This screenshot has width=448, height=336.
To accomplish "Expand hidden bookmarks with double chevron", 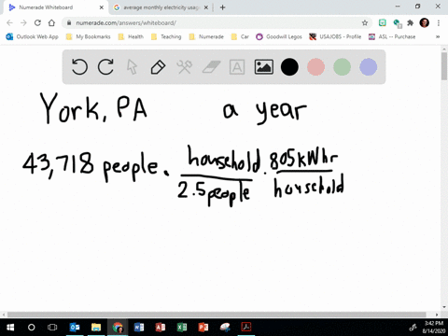I will click(x=438, y=36).
